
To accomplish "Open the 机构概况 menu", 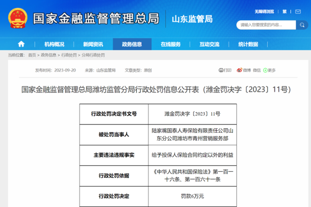I will 54,44.
